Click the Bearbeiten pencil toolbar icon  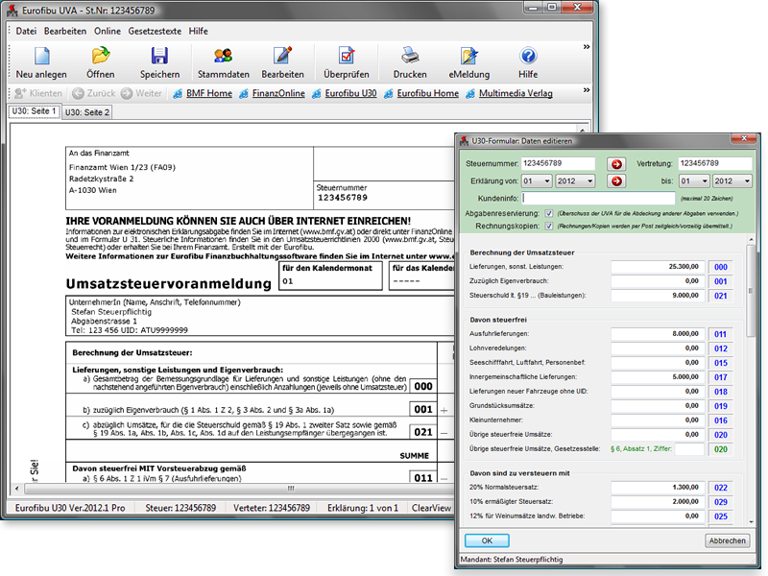click(282, 56)
